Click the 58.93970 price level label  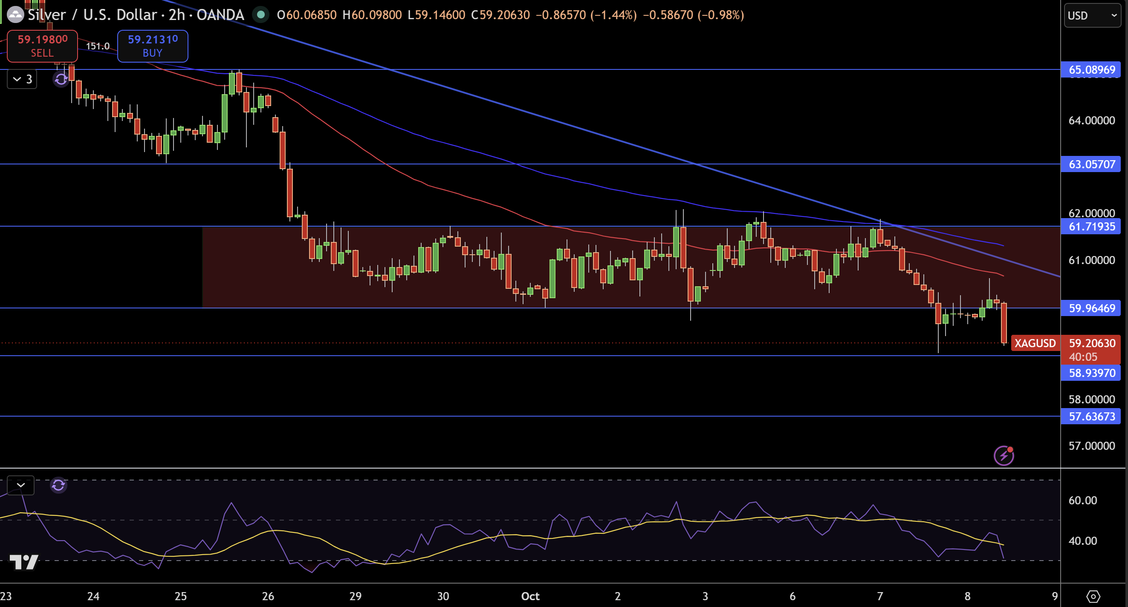tap(1091, 373)
